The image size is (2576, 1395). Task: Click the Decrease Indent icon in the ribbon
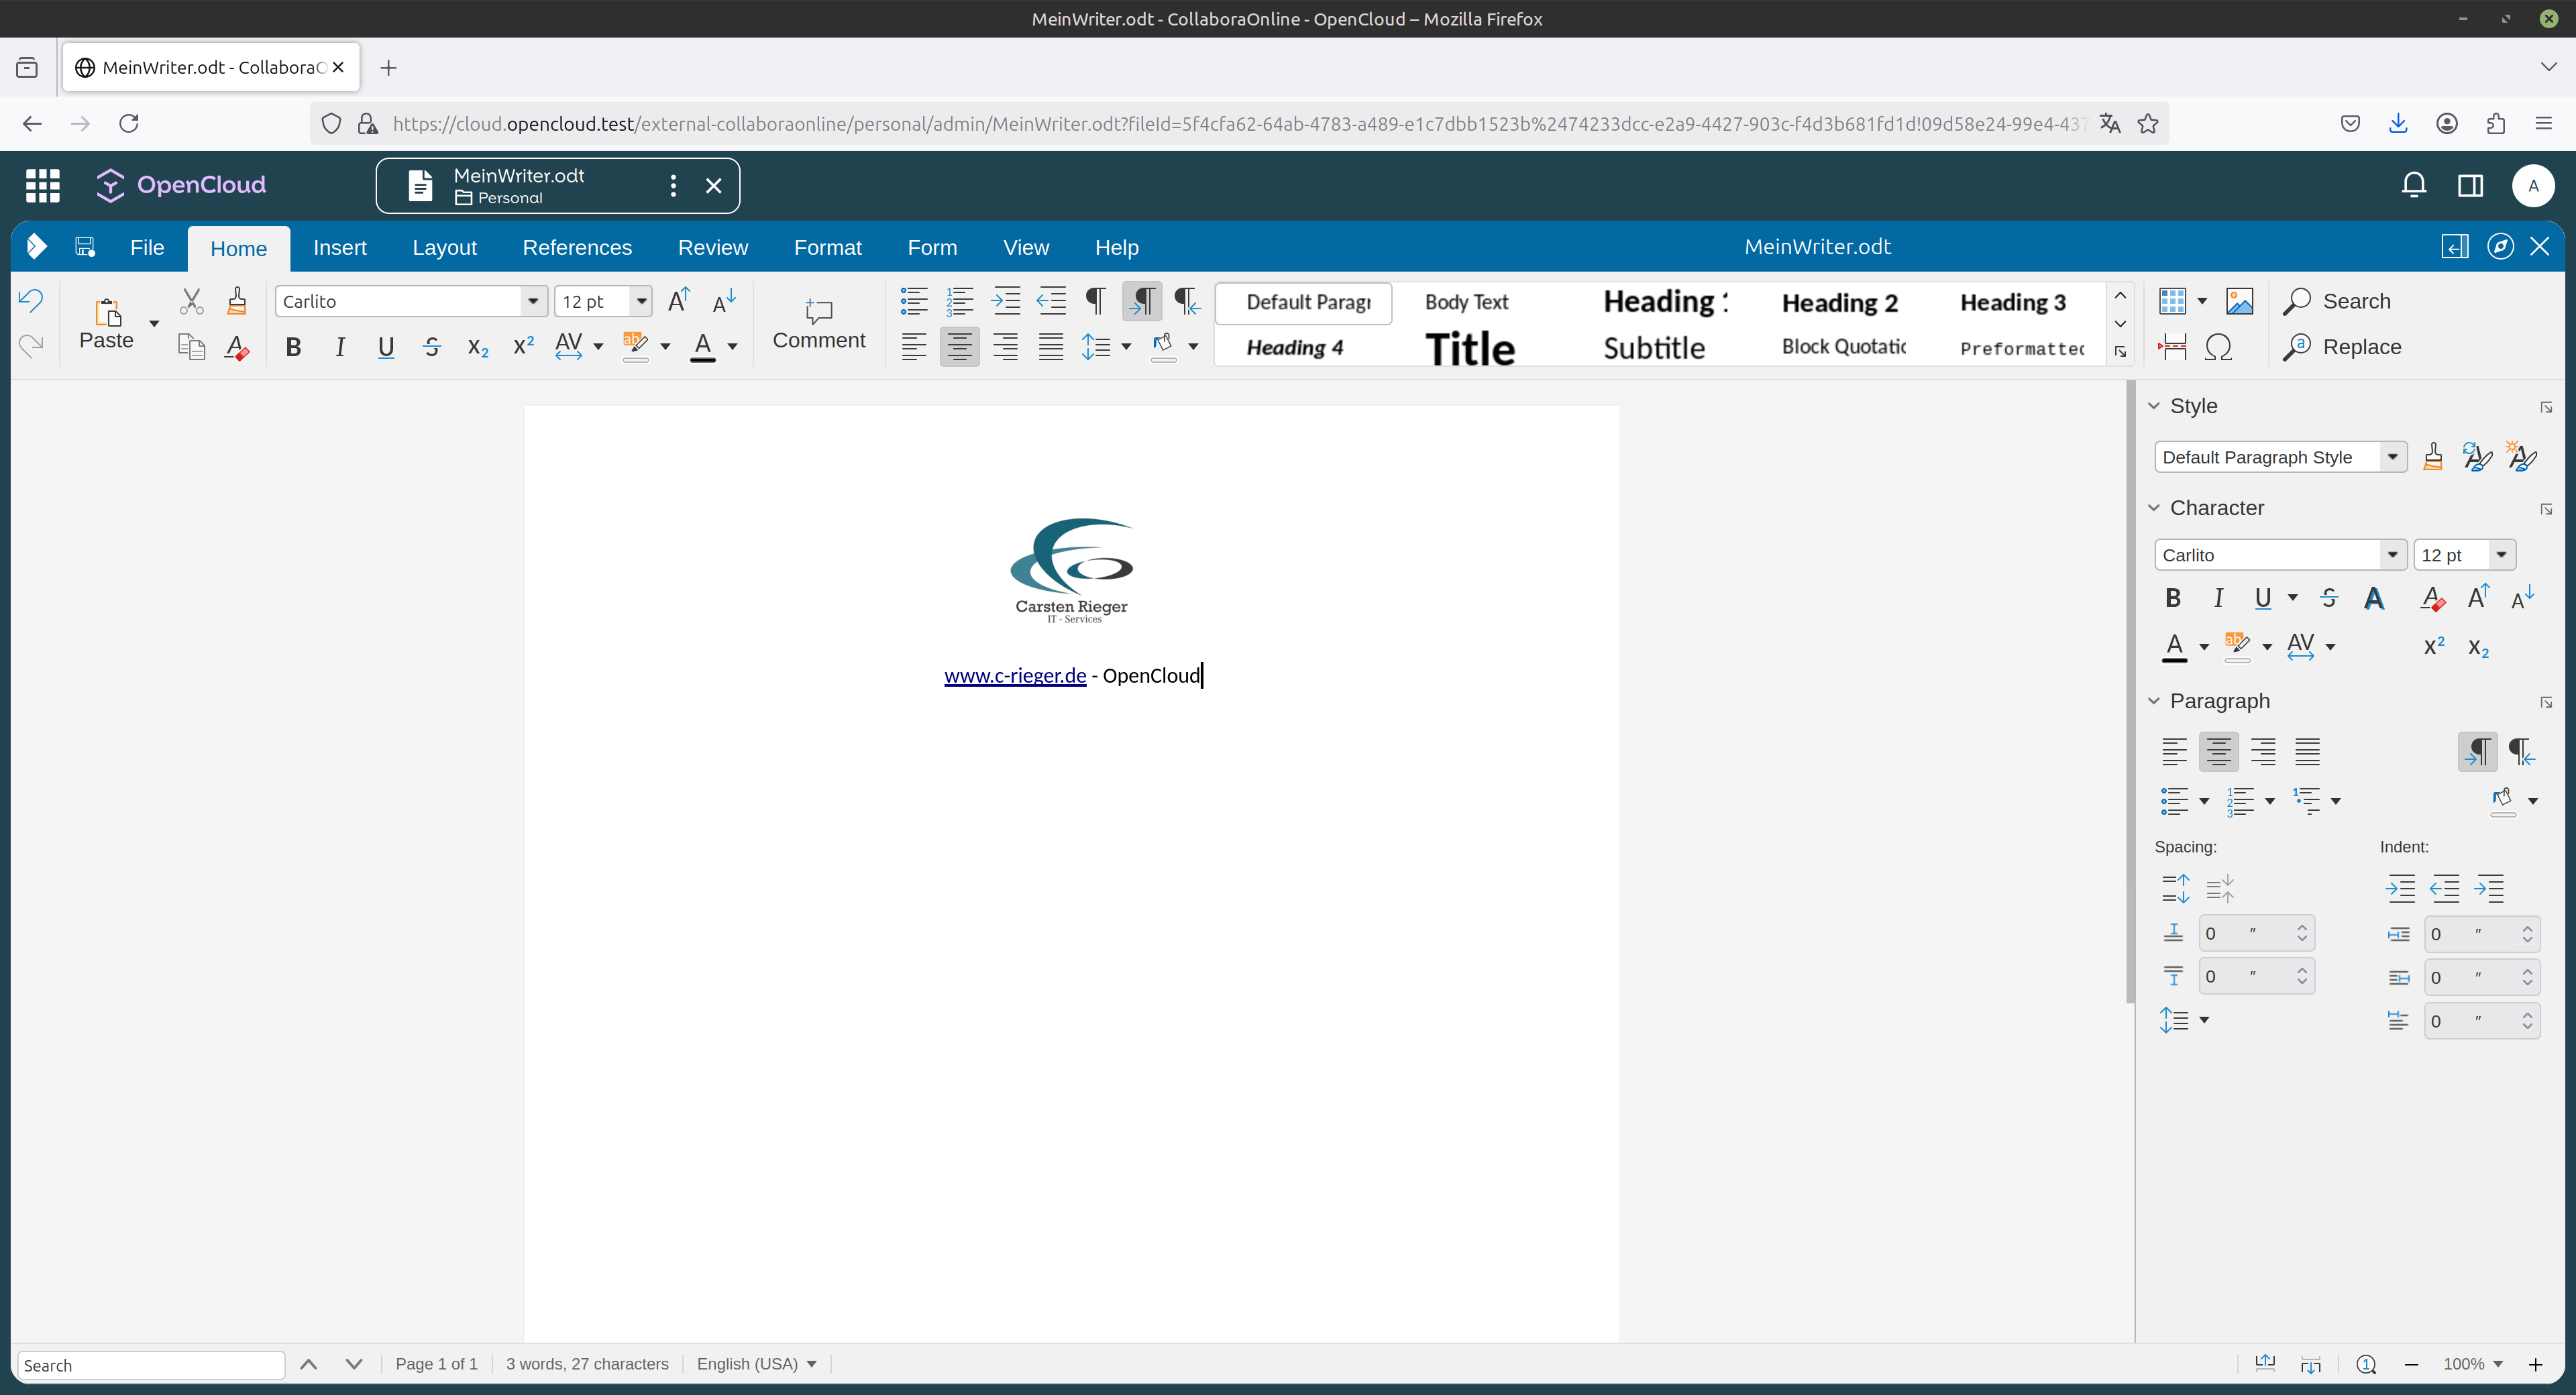pos(1051,300)
